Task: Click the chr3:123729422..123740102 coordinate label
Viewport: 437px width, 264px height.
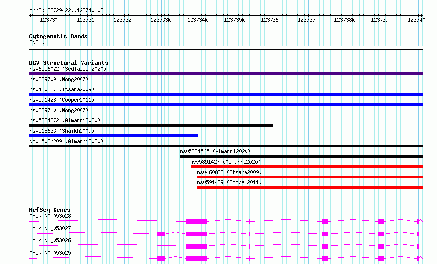Action: [66, 10]
